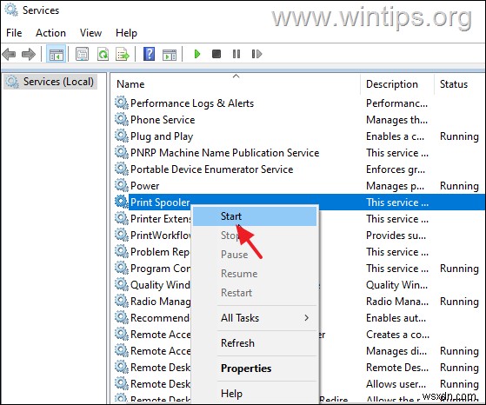Sort by the Status column header
This screenshot has height=405, width=486.
pyautogui.click(x=454, y=84)
